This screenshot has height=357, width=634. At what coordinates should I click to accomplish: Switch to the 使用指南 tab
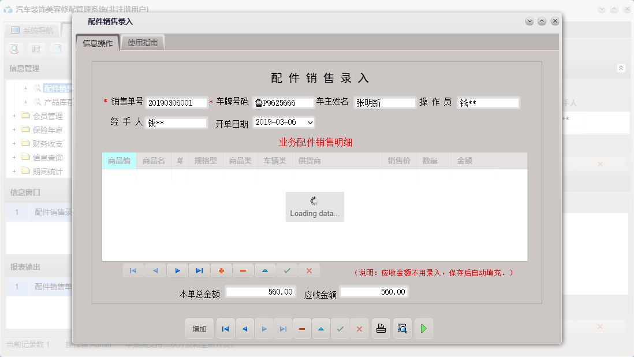click(142, 42)
